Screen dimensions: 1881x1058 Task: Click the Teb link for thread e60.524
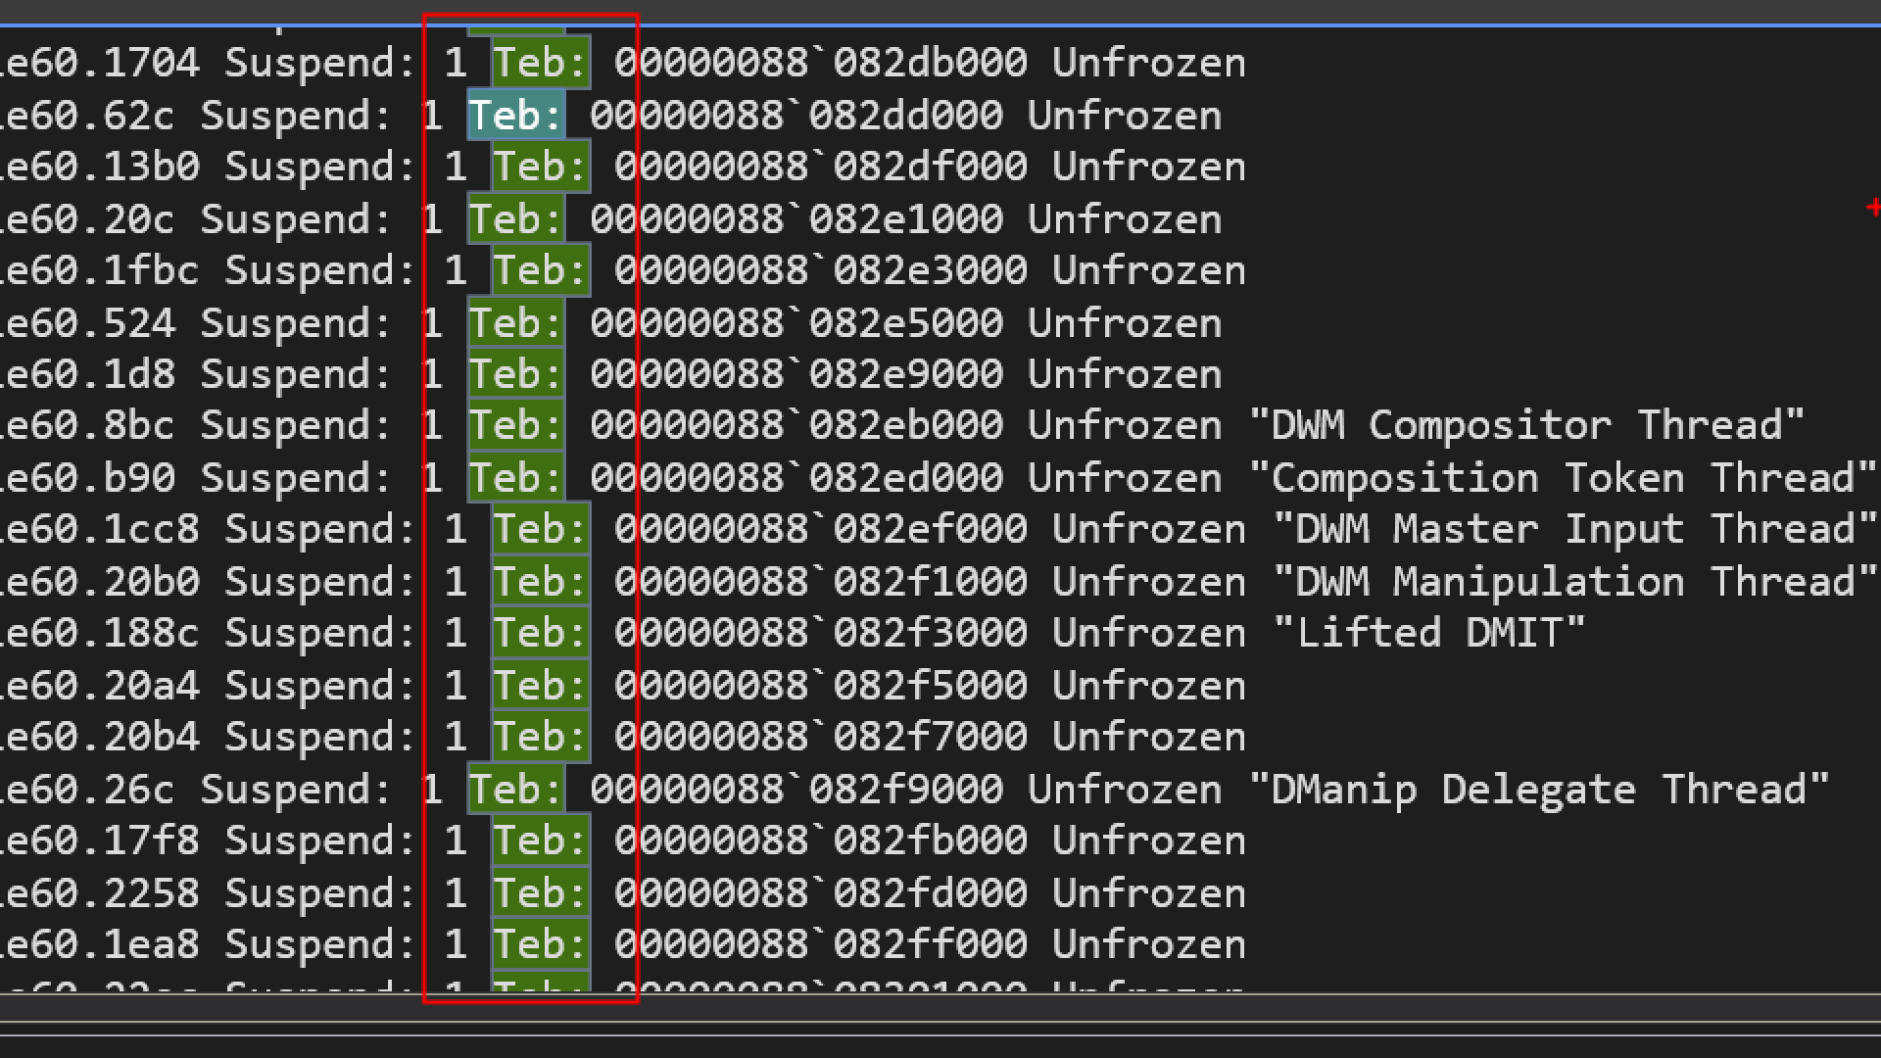coord(515,324)
